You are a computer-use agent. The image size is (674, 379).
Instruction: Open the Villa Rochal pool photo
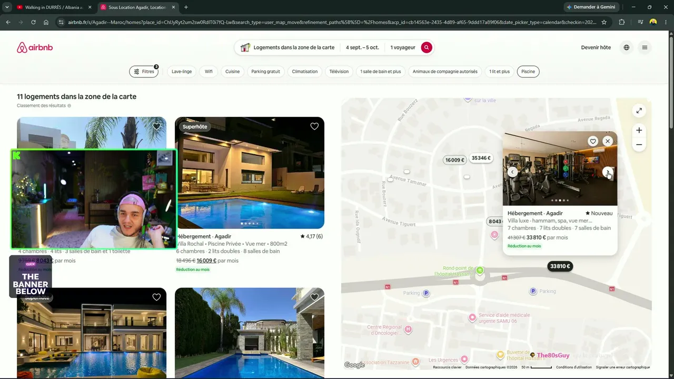pyautogui.click(x=250, y=173)
